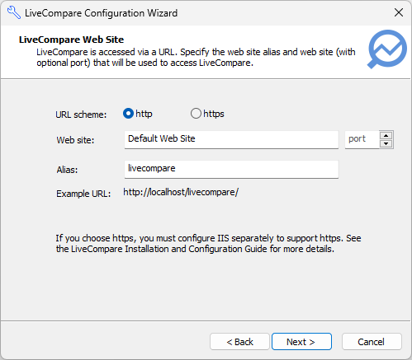Click the Alias input field
Screen dimensions: 412x360
click(x=231, y=169)
